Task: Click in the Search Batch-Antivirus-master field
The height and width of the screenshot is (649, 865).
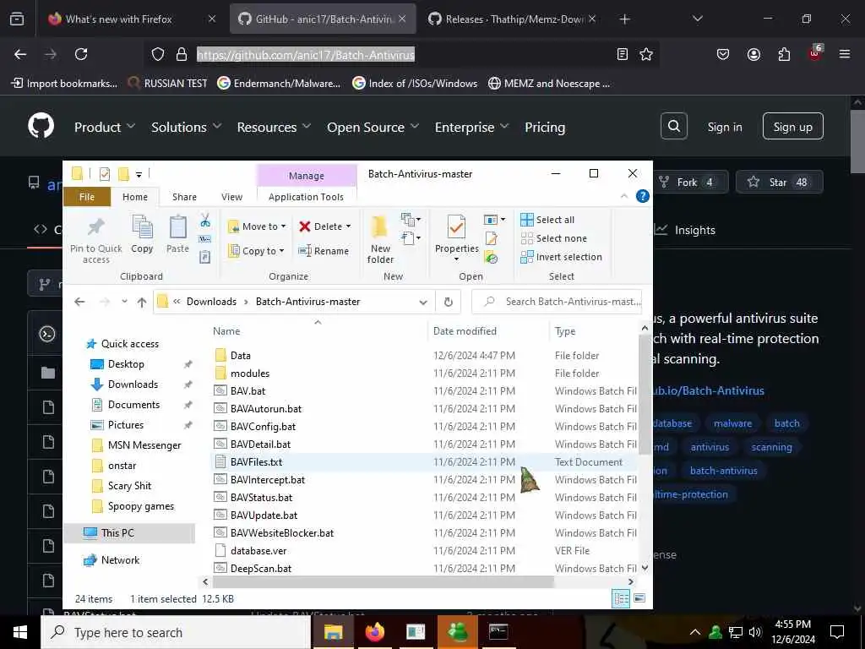Action: tap(558, 302)
